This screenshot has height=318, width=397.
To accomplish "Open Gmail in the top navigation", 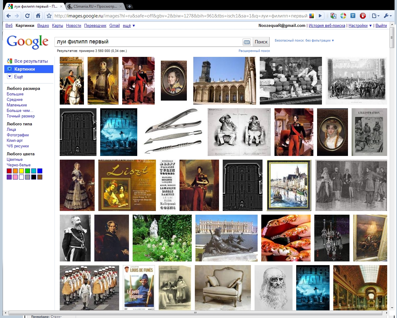I will (x=115, y=26).
